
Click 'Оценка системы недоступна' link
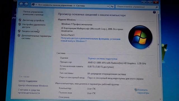point(102,59)
